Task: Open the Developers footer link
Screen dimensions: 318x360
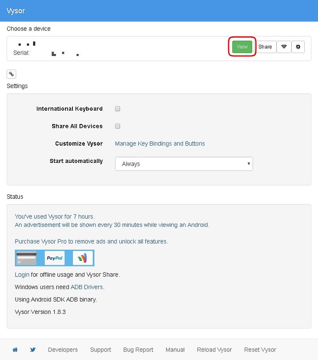Action: tap(63, 350)
